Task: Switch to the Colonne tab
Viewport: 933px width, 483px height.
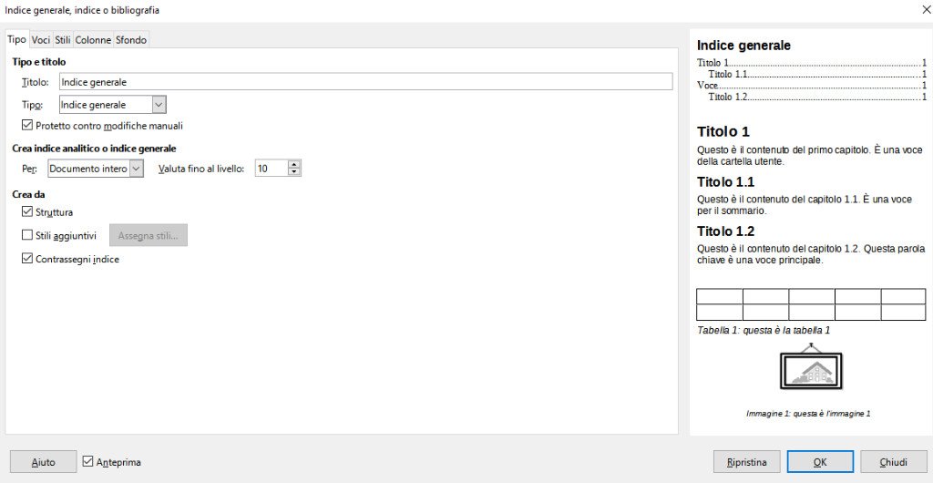Action: 93,40
